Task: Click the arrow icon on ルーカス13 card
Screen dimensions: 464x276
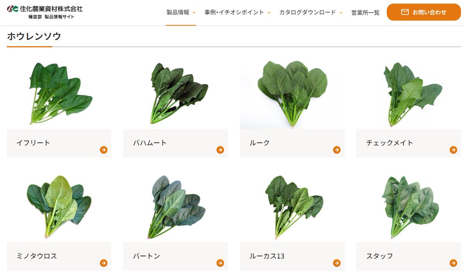Action: tap(337, 263)
